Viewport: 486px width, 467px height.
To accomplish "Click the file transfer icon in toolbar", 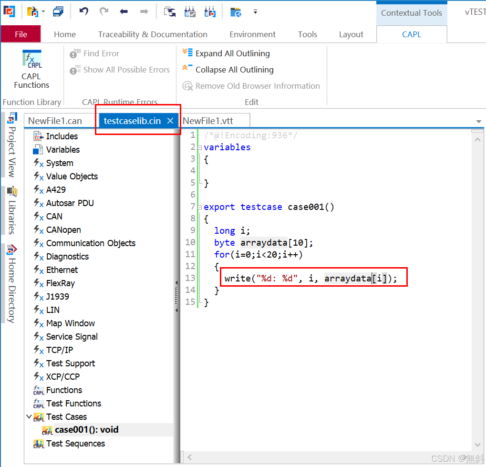I will pos(169,12).
